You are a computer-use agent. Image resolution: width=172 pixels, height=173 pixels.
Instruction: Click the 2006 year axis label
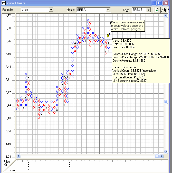(70, 167)
